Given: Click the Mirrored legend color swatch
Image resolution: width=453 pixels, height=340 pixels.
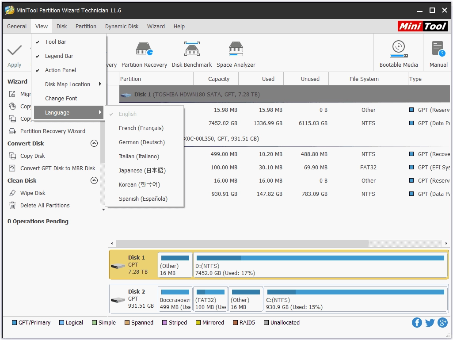Looking at the screenshot, I should [198, 323].
